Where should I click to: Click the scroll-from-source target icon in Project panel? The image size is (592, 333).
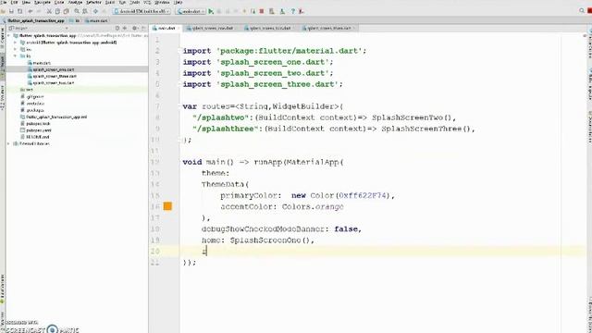pyautogui.click(x=117, y=28)
